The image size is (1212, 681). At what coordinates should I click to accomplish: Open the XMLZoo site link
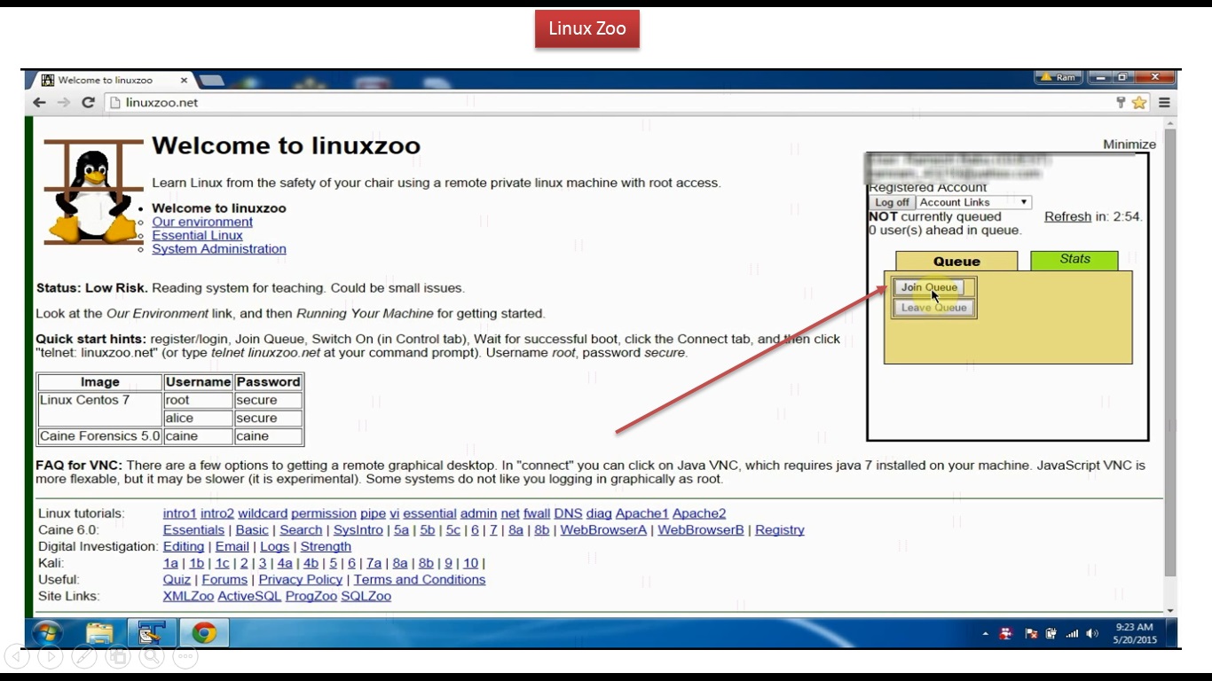pos(188,596)
